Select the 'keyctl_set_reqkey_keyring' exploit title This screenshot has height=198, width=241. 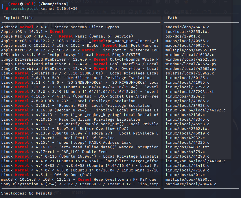pos(80,115)
